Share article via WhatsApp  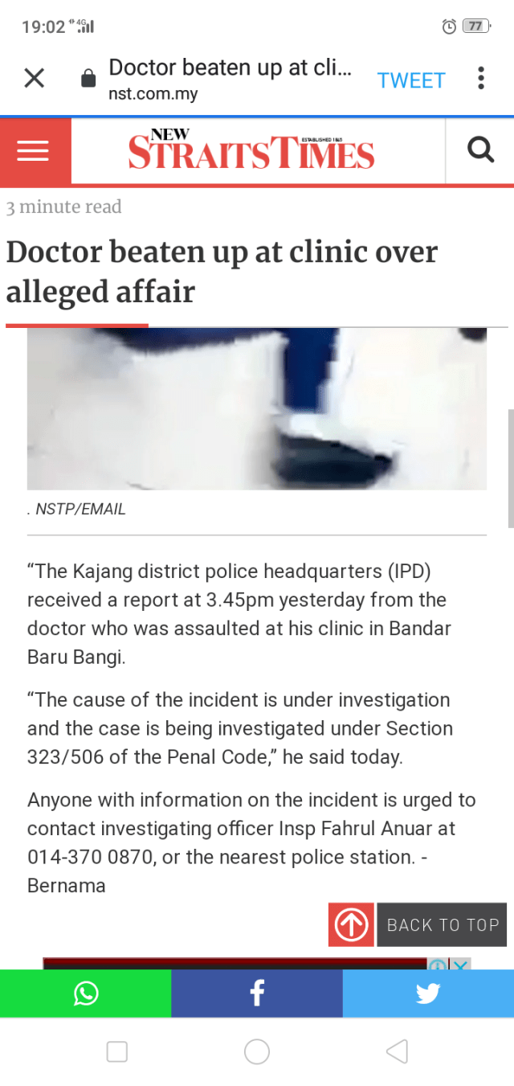pos(85,994)
